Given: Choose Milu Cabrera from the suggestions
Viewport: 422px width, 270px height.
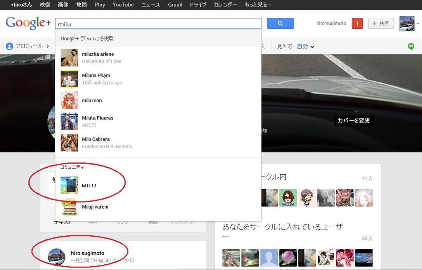Looking at the screenshot, I should (158, 143).
